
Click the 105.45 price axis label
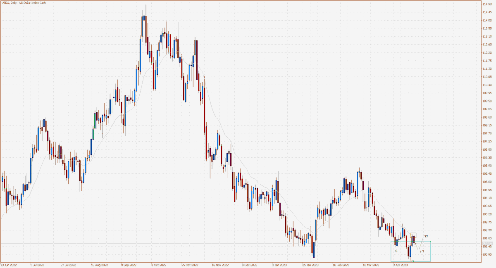pyautogui.click(x=486, y=173)
